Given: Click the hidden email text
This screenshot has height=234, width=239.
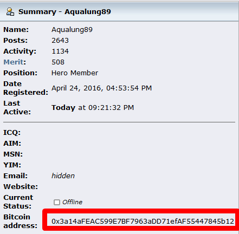Looking at the screenshot, I should (x=63, y=175).
